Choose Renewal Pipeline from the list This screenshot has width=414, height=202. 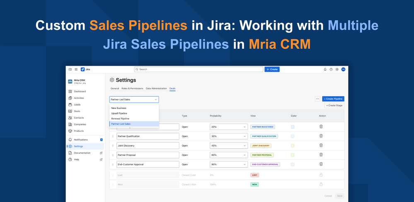(x=134, y=119)
